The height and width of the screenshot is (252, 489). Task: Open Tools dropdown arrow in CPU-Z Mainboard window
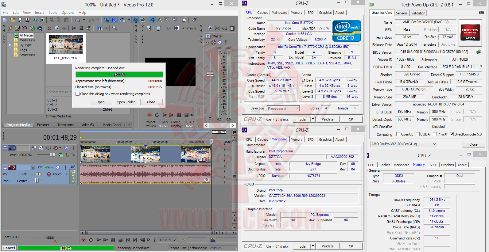point(313,246)
